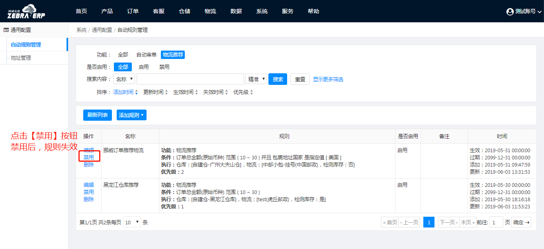The width and height of the screenshot is (544, 249).
Task: Click the blue 搜索 button
Action: (278, 79)
